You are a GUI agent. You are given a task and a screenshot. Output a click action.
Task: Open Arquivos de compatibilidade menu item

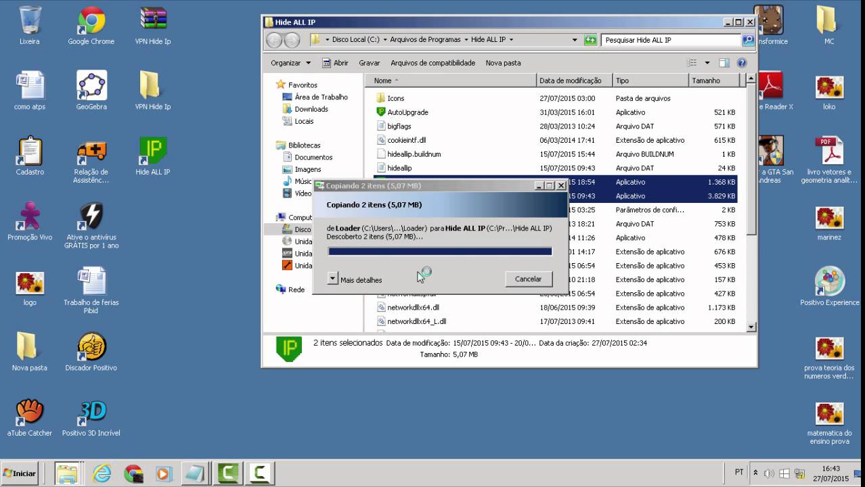pos(432,63)
